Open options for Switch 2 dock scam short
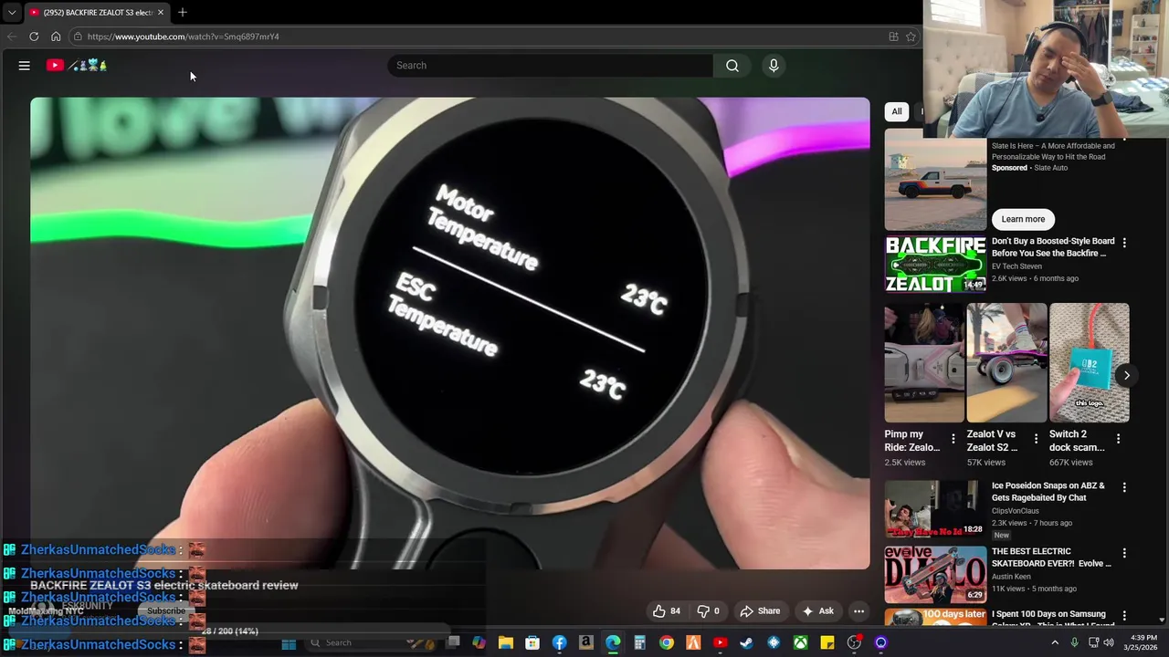Image resolution: width=1169 pixels, height=657 pixels. click(x=1118, y=439)
